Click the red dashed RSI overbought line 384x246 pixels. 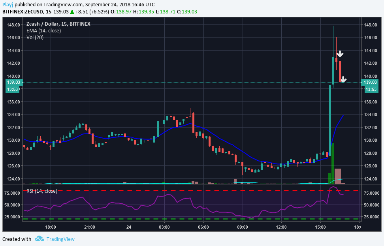(x=191, y=190)
